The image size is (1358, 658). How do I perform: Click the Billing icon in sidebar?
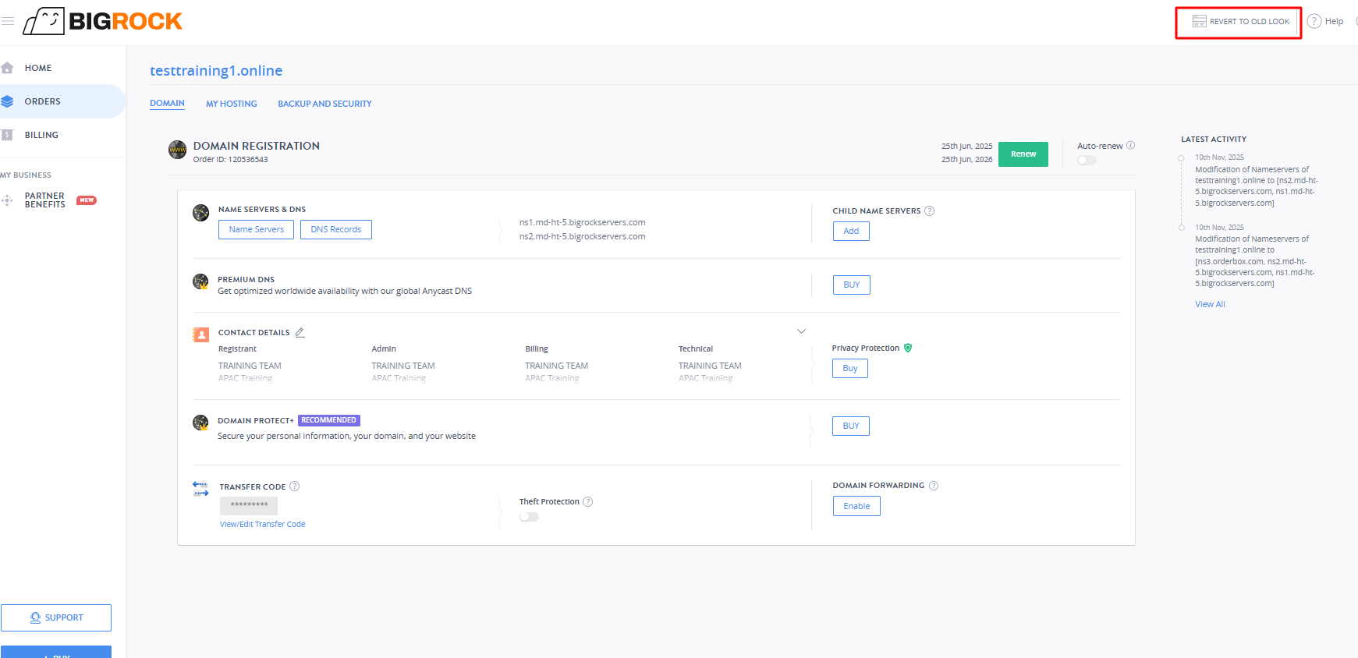8,135
